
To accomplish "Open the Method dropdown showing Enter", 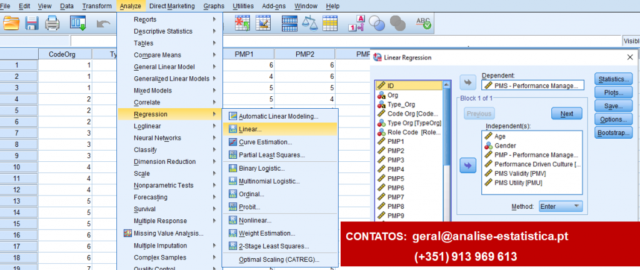I will 561,206.
